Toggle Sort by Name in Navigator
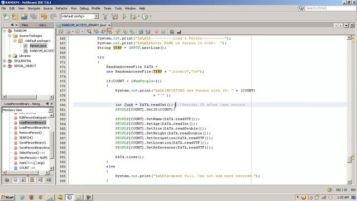357x201 pixels. (40, 180)
